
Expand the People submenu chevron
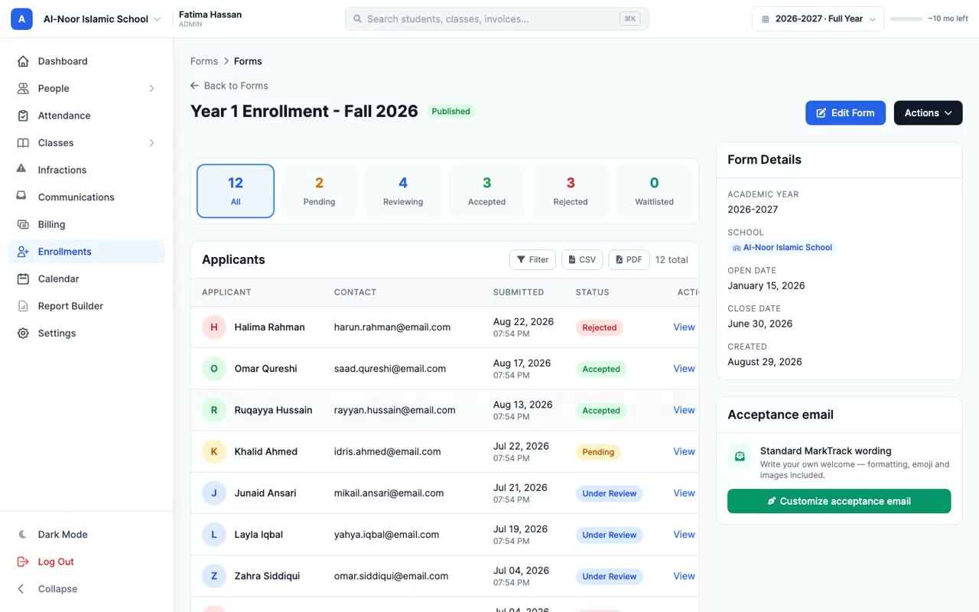(151, 89)
